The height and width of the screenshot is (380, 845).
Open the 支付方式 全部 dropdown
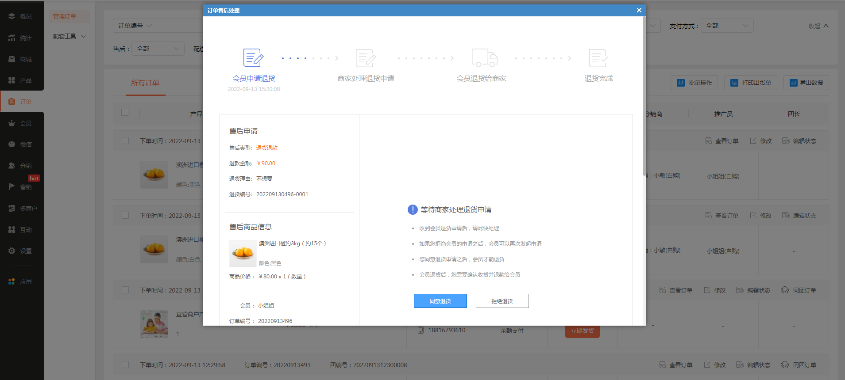[x=727, y=26]
